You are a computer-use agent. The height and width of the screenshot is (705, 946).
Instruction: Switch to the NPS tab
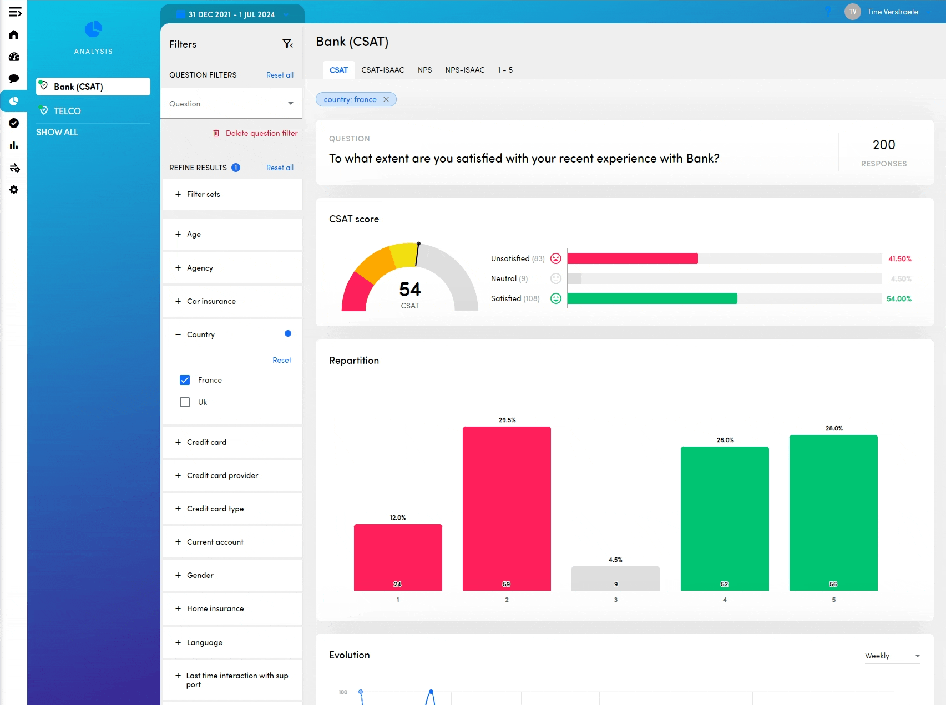(x=424, y=70)
